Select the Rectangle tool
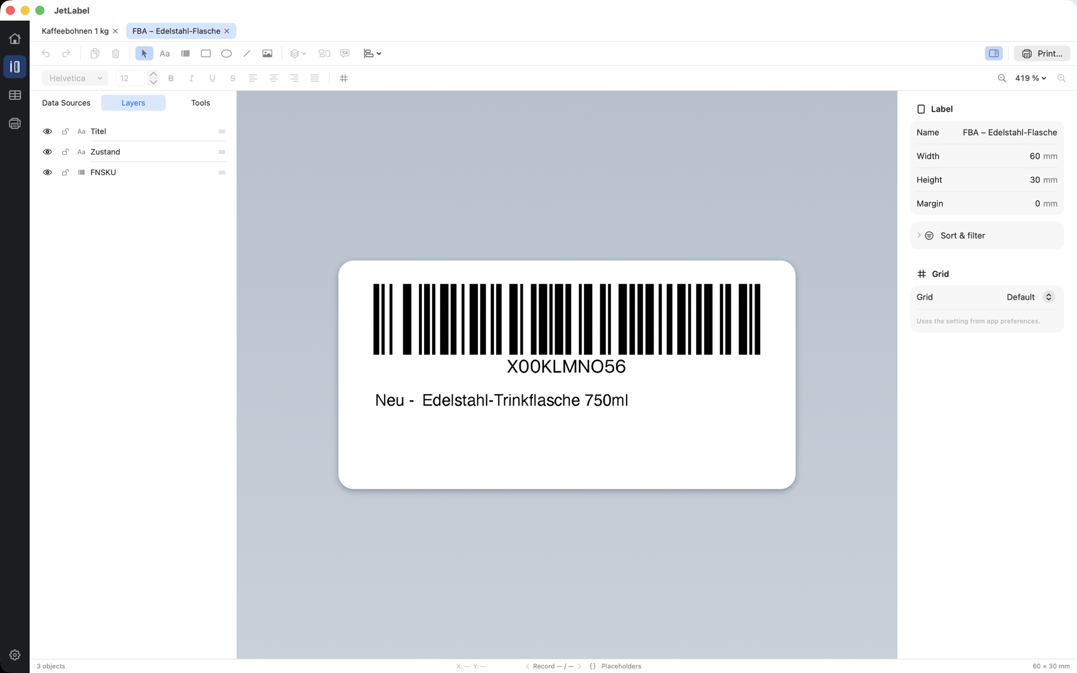 pos(206,53)
